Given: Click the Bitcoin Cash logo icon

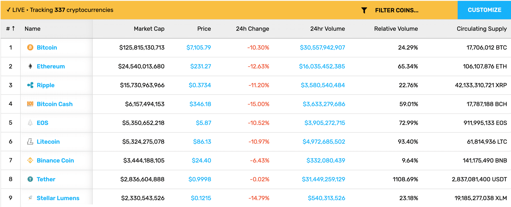Looking at the screenshot, I should click(30, 104).
